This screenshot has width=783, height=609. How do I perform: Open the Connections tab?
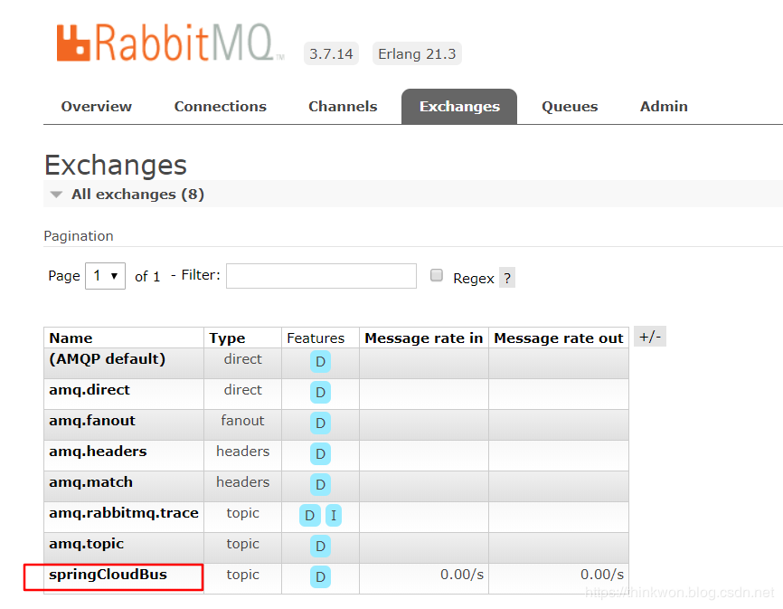(220, 107)
